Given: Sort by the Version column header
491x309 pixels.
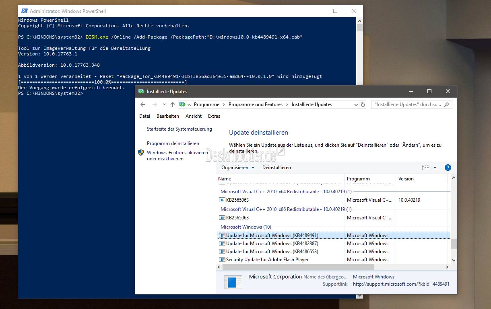Looking at the screenshot, I should [421, 179].
